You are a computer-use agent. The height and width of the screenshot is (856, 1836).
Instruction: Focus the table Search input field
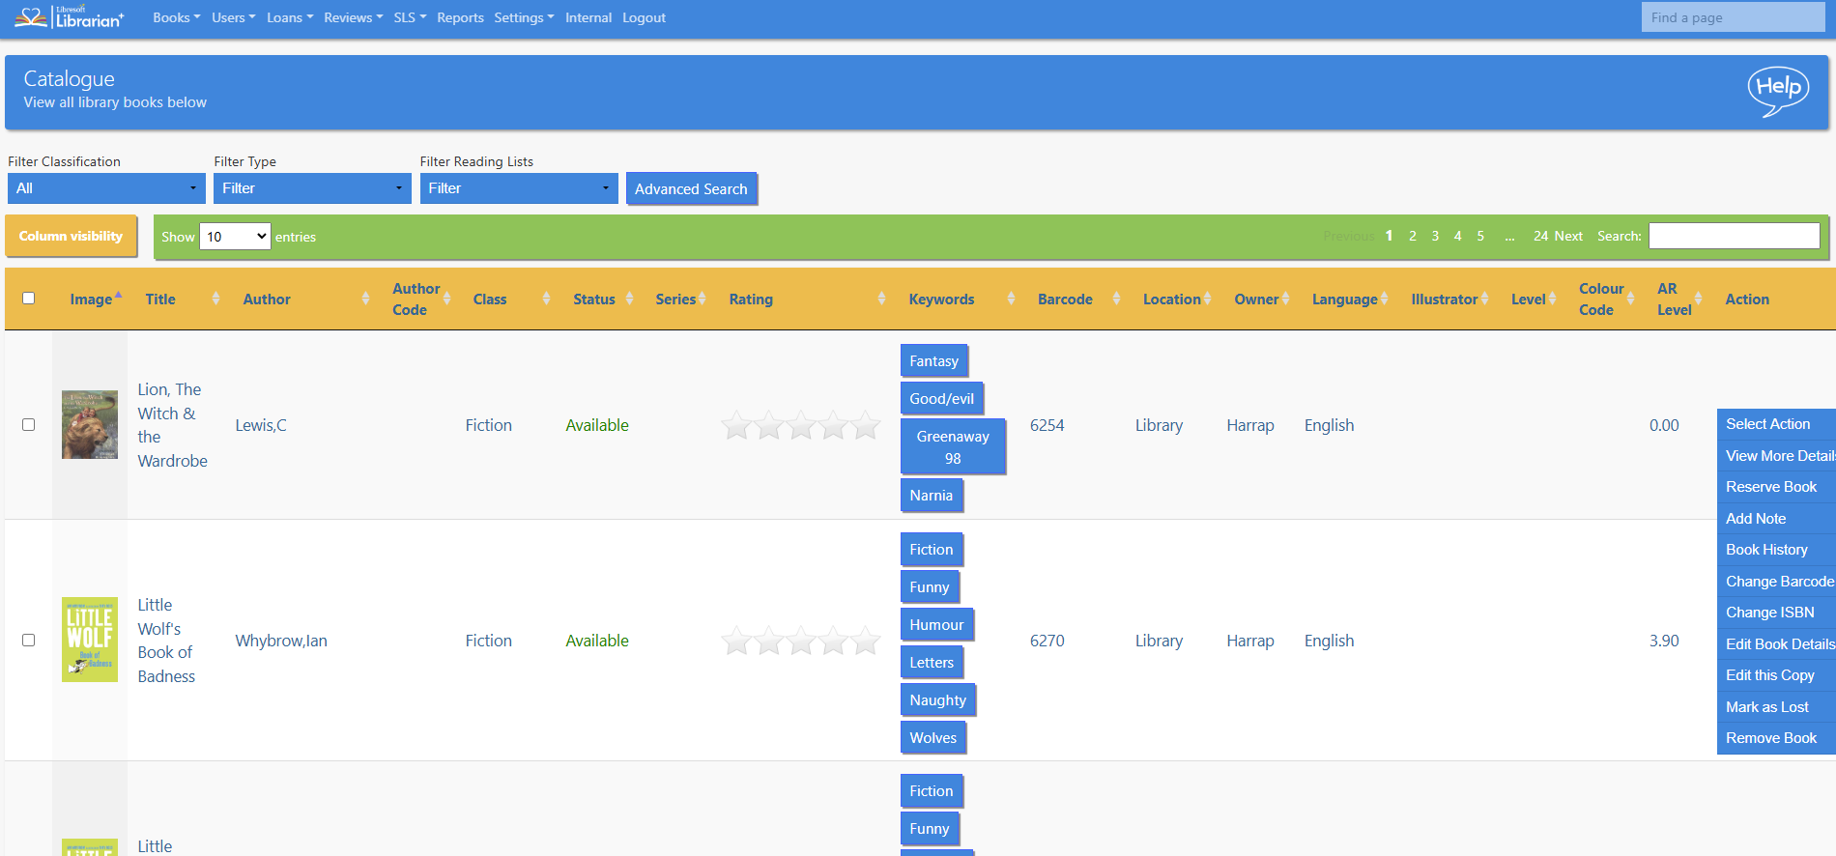click(x=1734, y=237)
